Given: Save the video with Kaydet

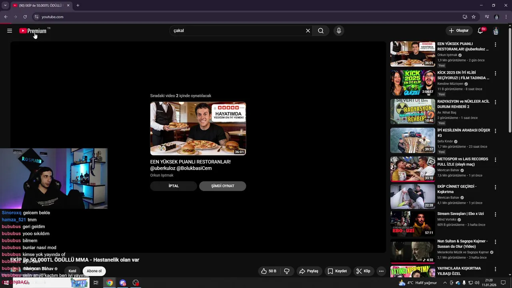Looking at the screenshot, I should [x=337, y=271].
